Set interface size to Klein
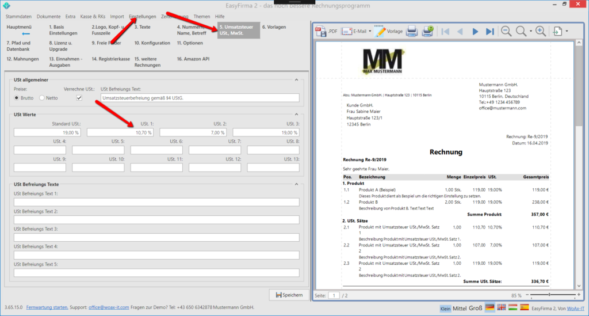Viewport: 589px width, 316px height. coord(445,309)
